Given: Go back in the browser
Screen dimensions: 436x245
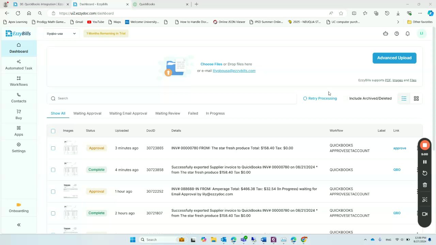Looking at the screenshot, I should [7, 13].
